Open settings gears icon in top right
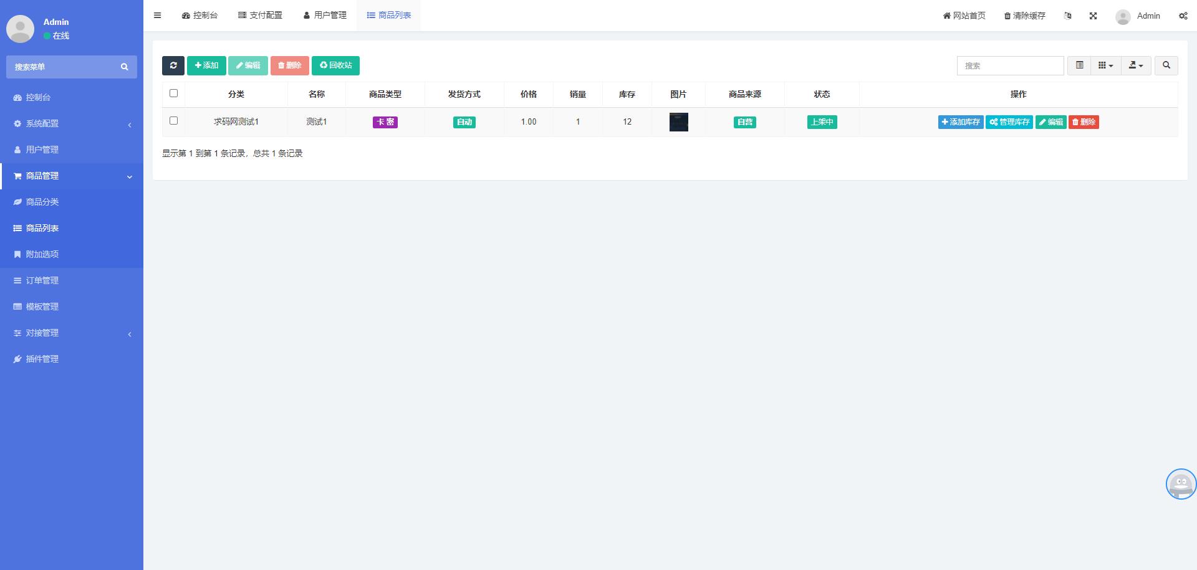This screenshot has width=1197, height=570. coord(1183,16)
